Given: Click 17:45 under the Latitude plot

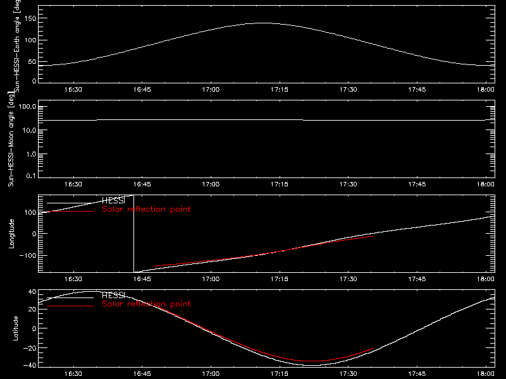Looking at the screenshot, I should [x=417, y=374].
